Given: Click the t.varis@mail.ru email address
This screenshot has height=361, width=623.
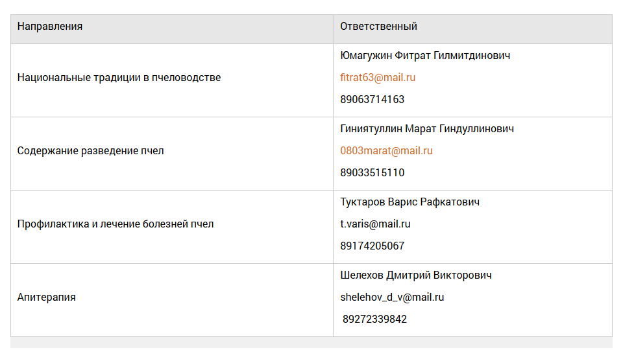Looking at the screenshot, I should click(x=375, y=224).
